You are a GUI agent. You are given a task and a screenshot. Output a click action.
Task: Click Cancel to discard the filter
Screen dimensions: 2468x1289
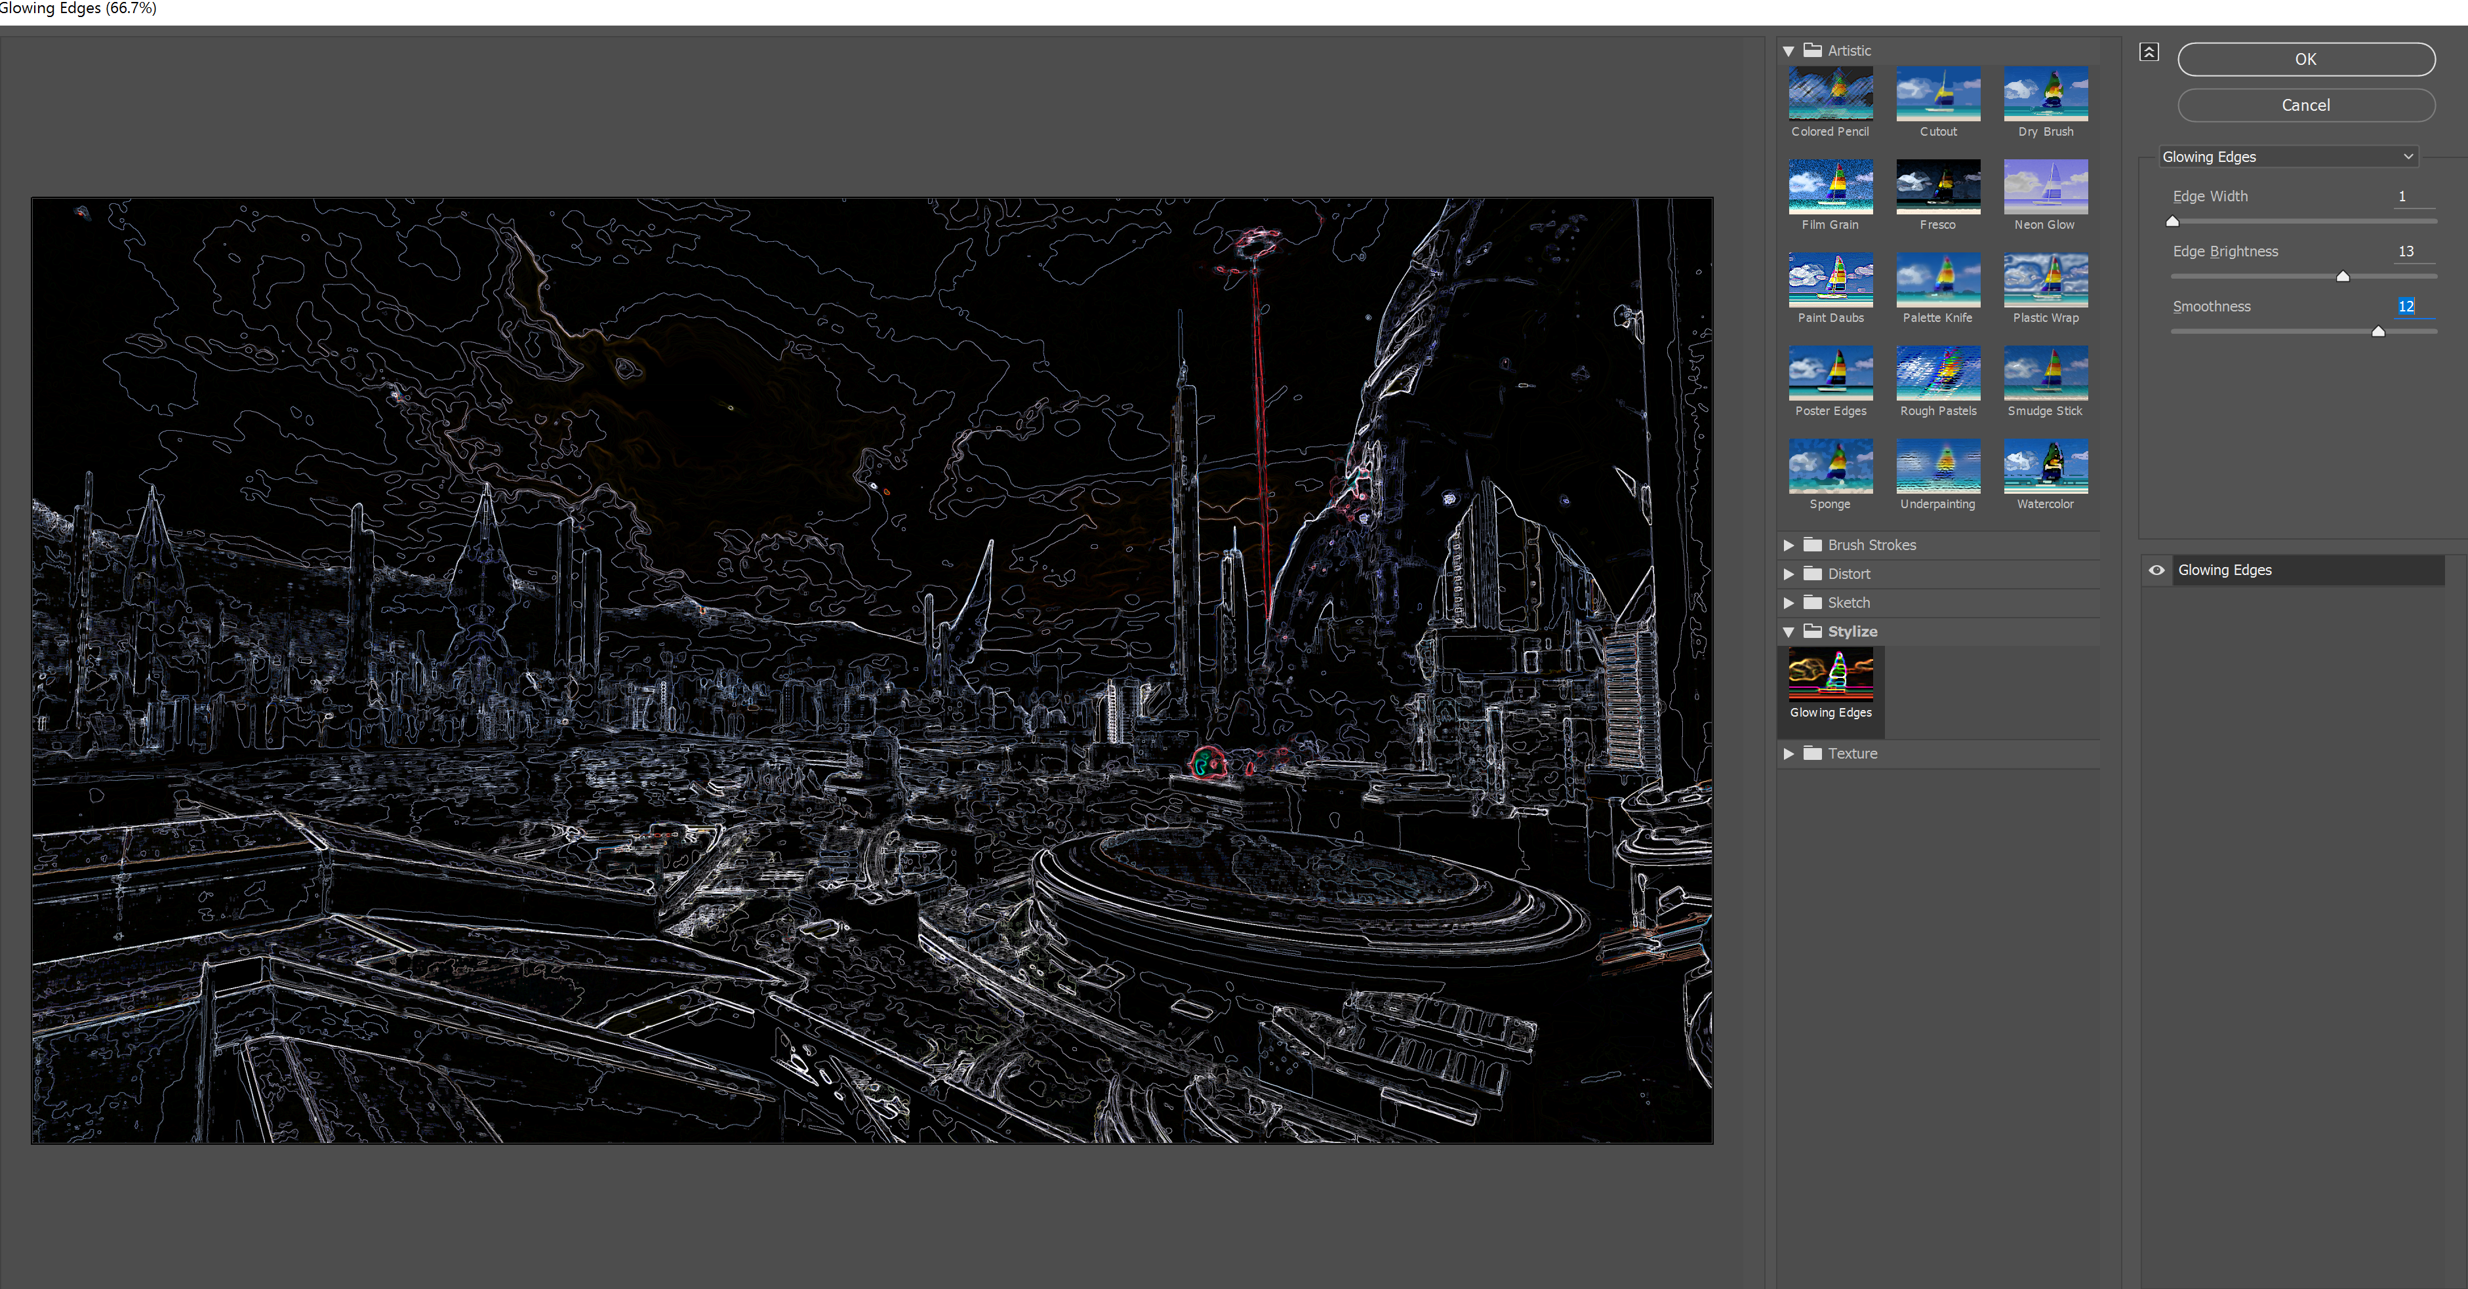2305,106
